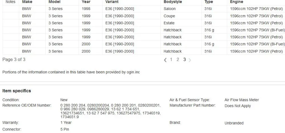285x133 pixels.
Task: Click the Year column header
Action: click(x=86, y=2)
